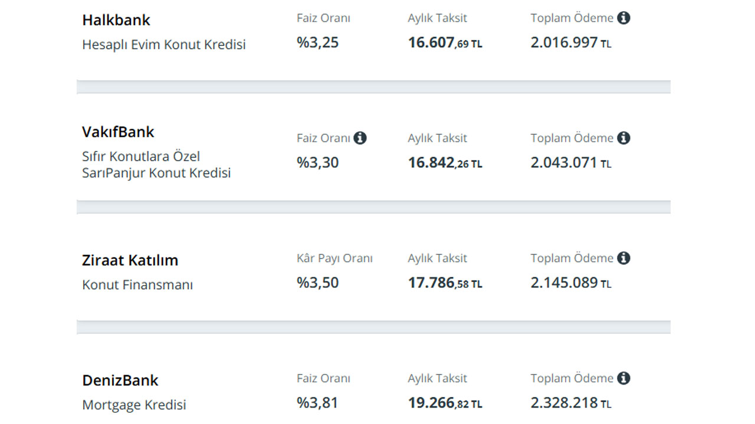
Task: Select the DenizBank bank title
Action: coord(120,380)
